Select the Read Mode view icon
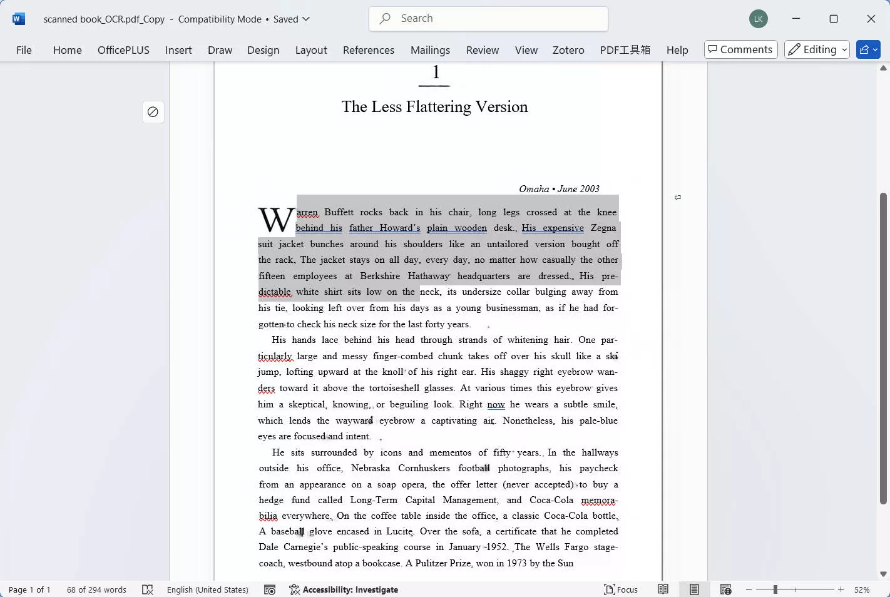Screen dimensions: 890x597 663,589
